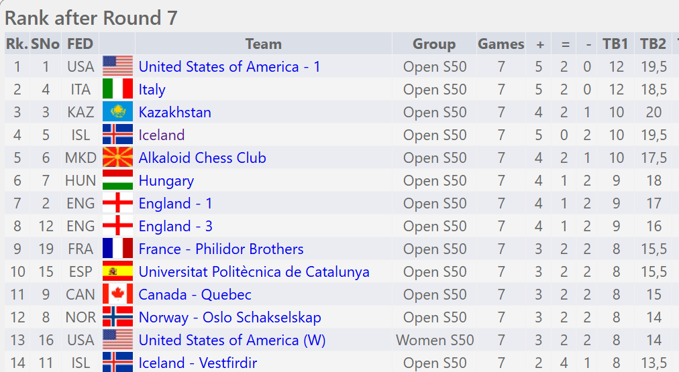Click the Kazakhstan flag icon
Screen dimensions: 679x372
[117, 112]
